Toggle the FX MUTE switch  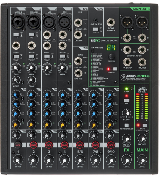click(x=115, y=69)
